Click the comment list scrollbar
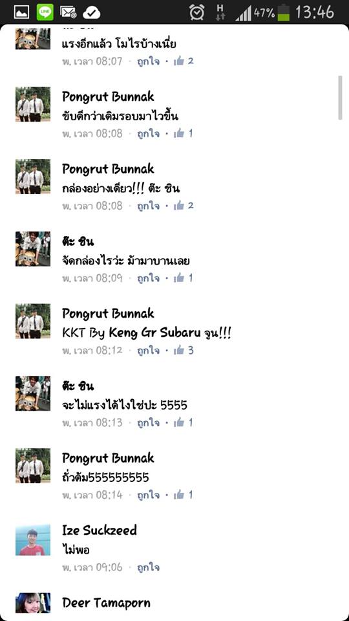The image size is (349, 621). click(x=340, y=98)
